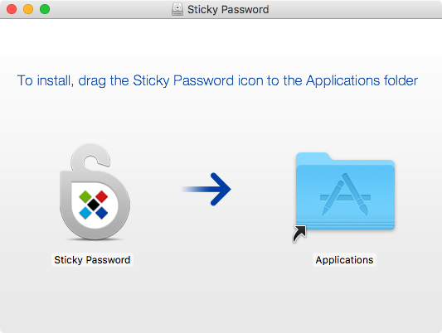Image resolution: width=442 pixels, height=333 pixels.
Task: Click the blue install instruction text
Action: [x=217, y=81]
